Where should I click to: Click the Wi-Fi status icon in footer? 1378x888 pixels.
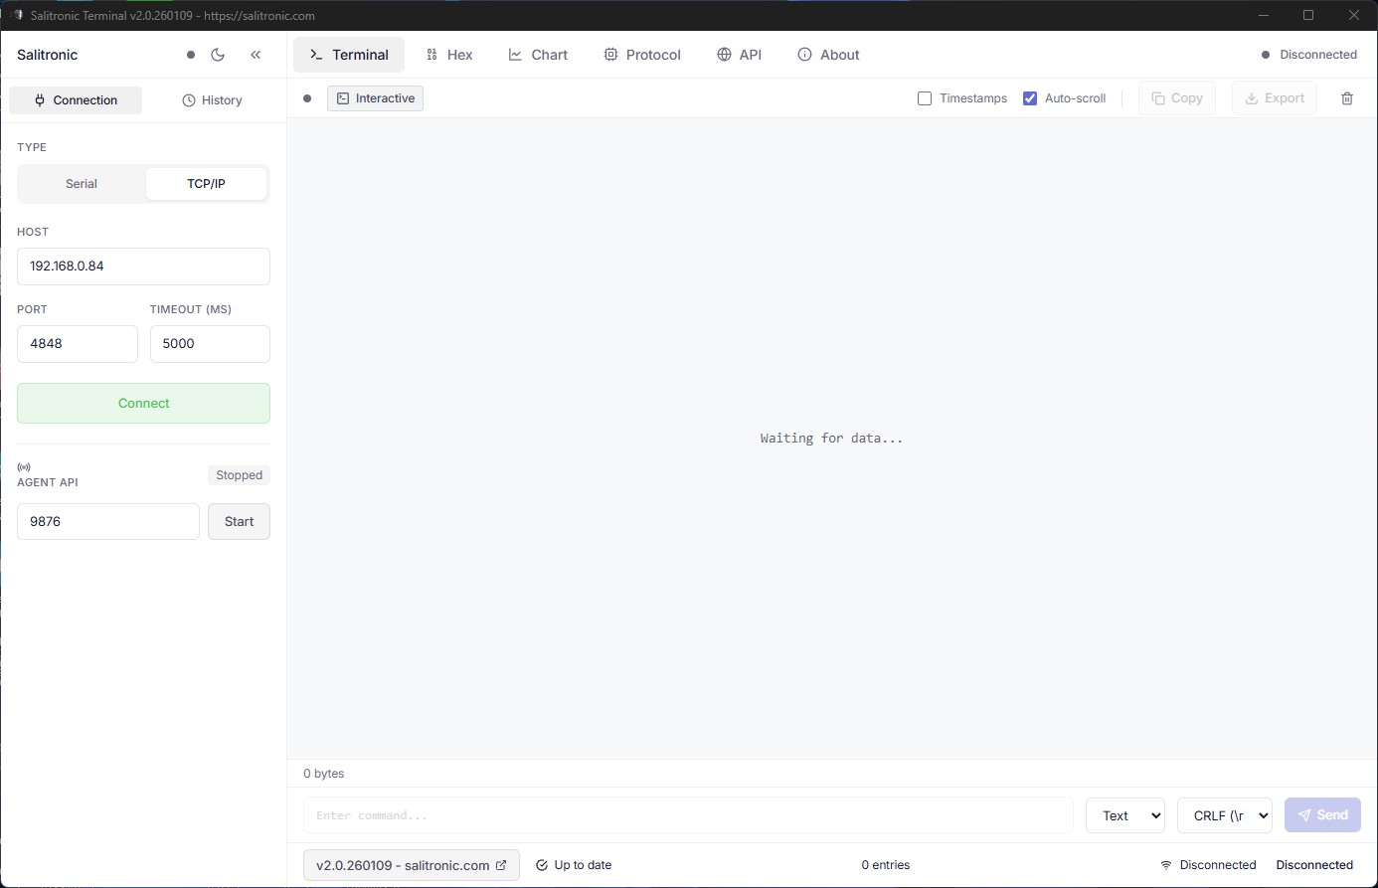point(1166,865)
